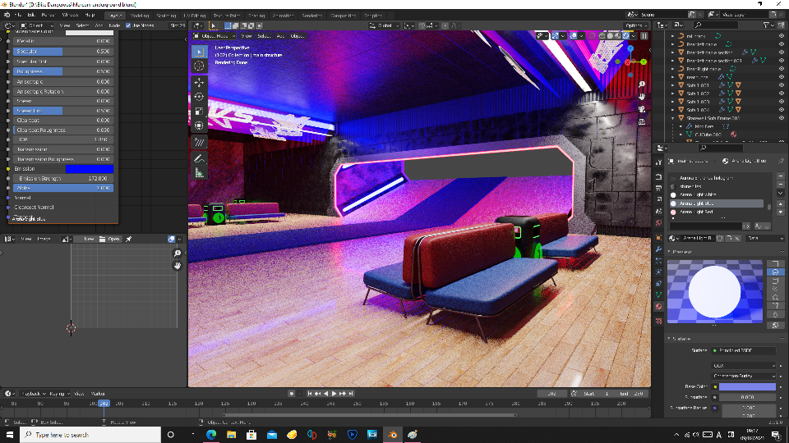
Task: Switch viewport perspective/orthographic grid icon
Action: (x=642, y=121)
